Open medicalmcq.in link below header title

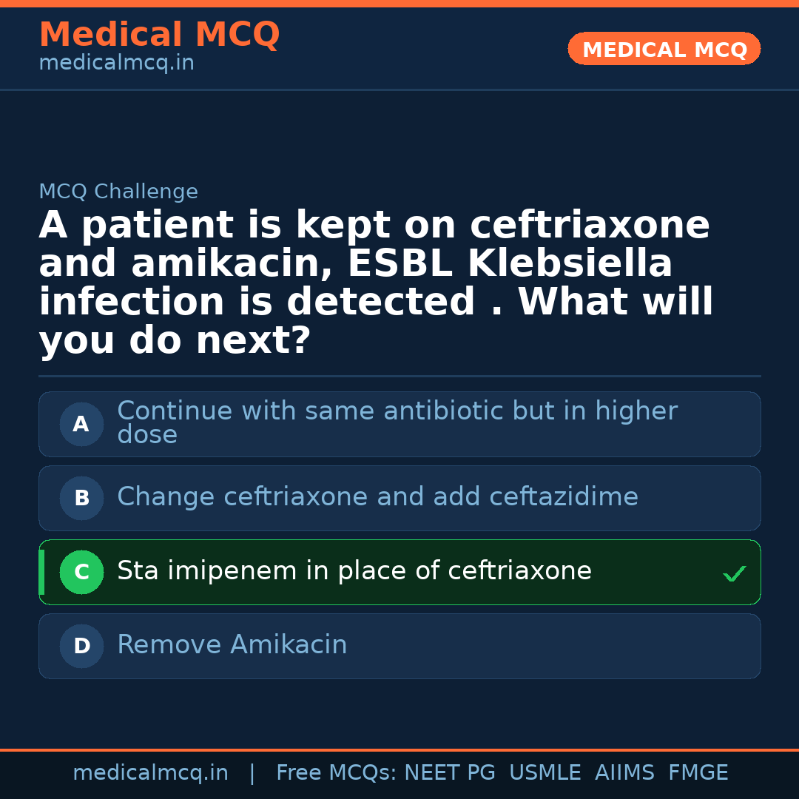pyautogui.click(x=116, y=64)
